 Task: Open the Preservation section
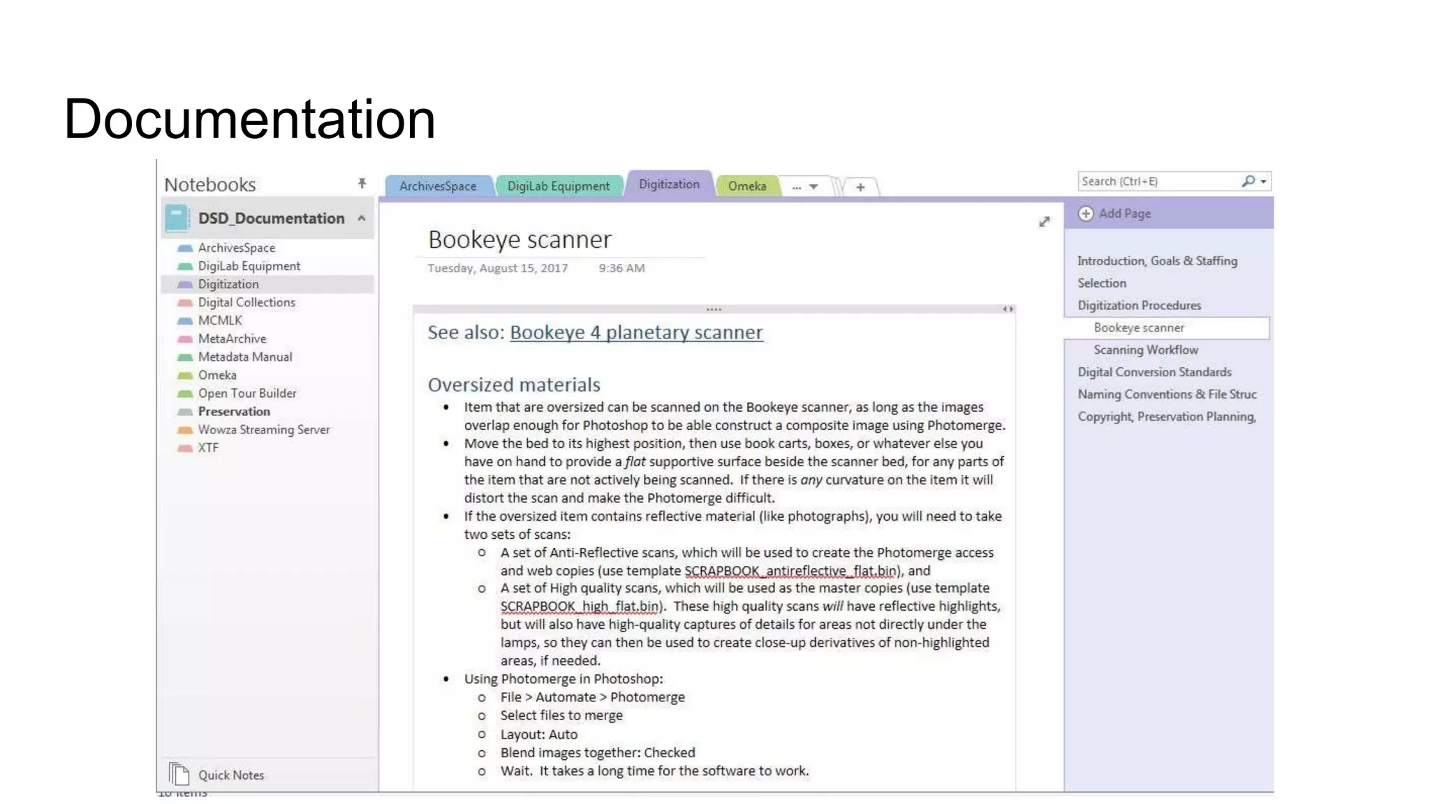click(234, 411)
